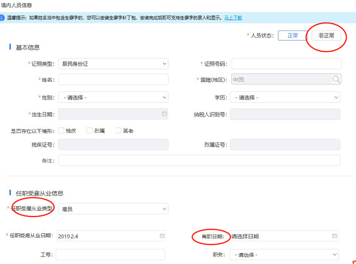Open calendar icon in 任职受雇从业日期 field
The height and width of the screenshot is (264, 356).
coord(162,236)
